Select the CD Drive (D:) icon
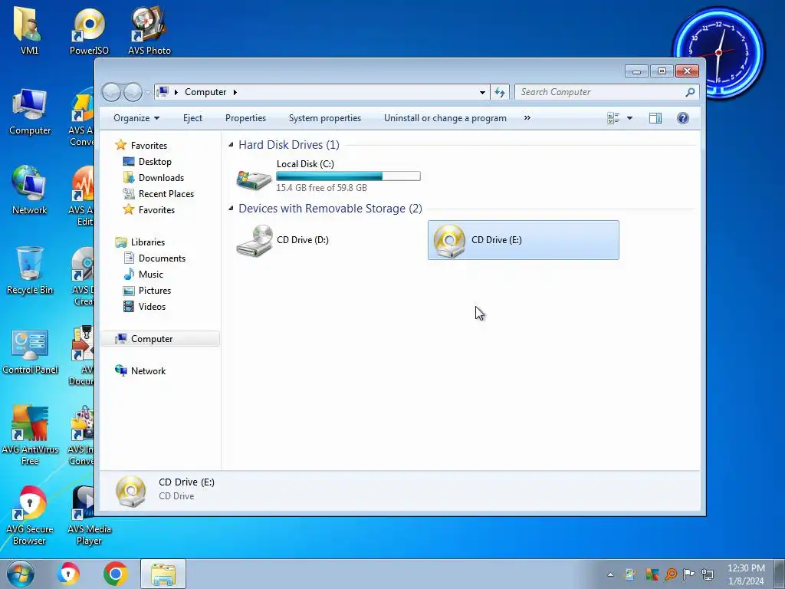The image size is (785, 589). [255, 240]
